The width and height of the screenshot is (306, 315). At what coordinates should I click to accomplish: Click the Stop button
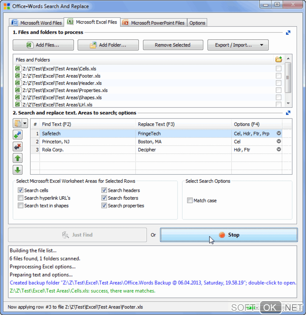coord(229,235)
